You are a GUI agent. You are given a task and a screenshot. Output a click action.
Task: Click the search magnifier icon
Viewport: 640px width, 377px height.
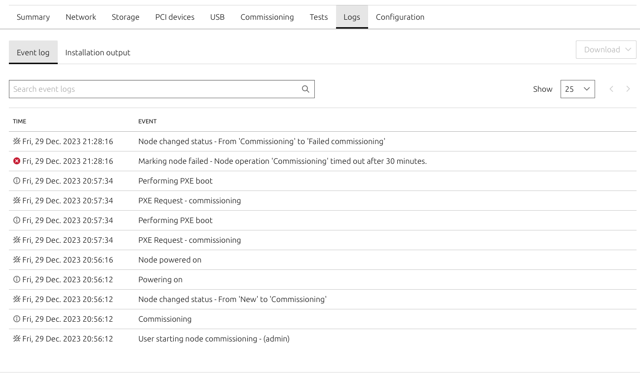tap(305, 89)
